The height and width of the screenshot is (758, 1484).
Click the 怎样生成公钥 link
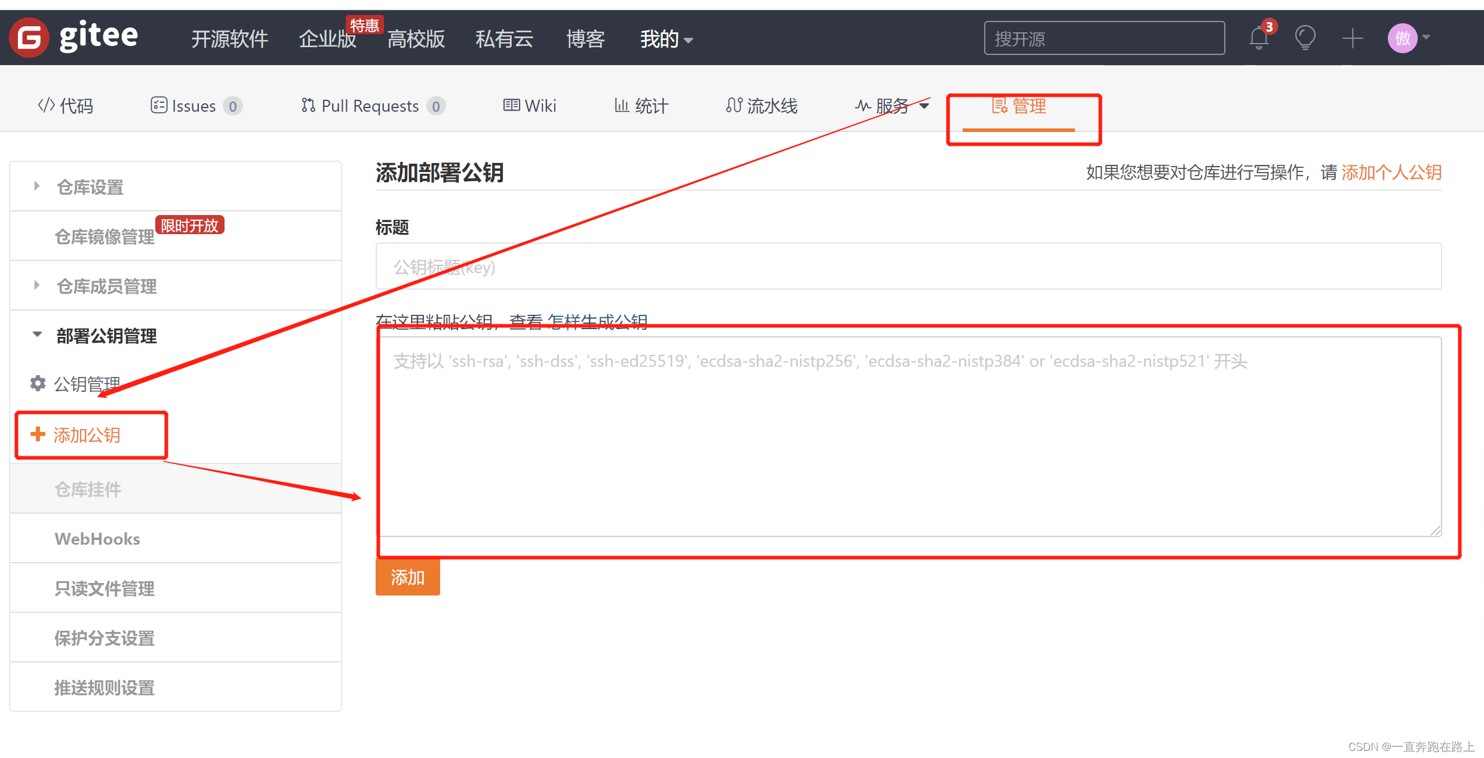(597, 321)
